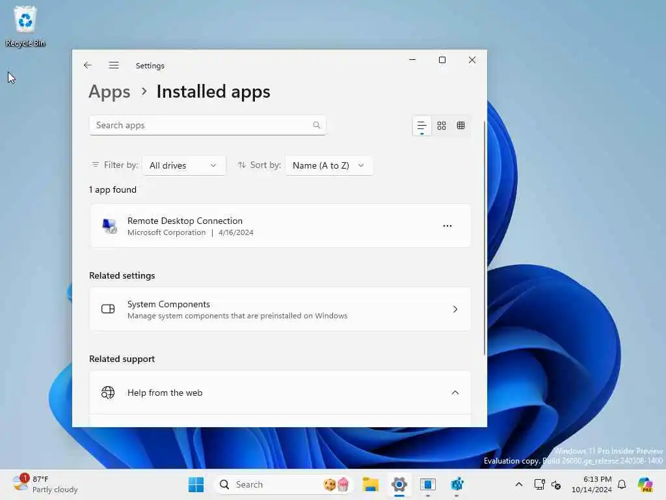Open the app right of the blue window icon
The image size is (666, 500).
(x=457, y=484)
